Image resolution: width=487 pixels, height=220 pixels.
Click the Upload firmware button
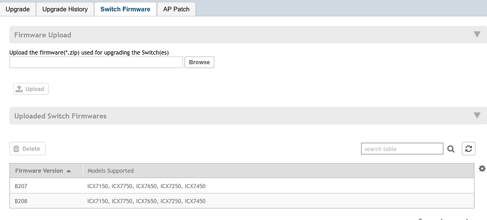[31, 89]
